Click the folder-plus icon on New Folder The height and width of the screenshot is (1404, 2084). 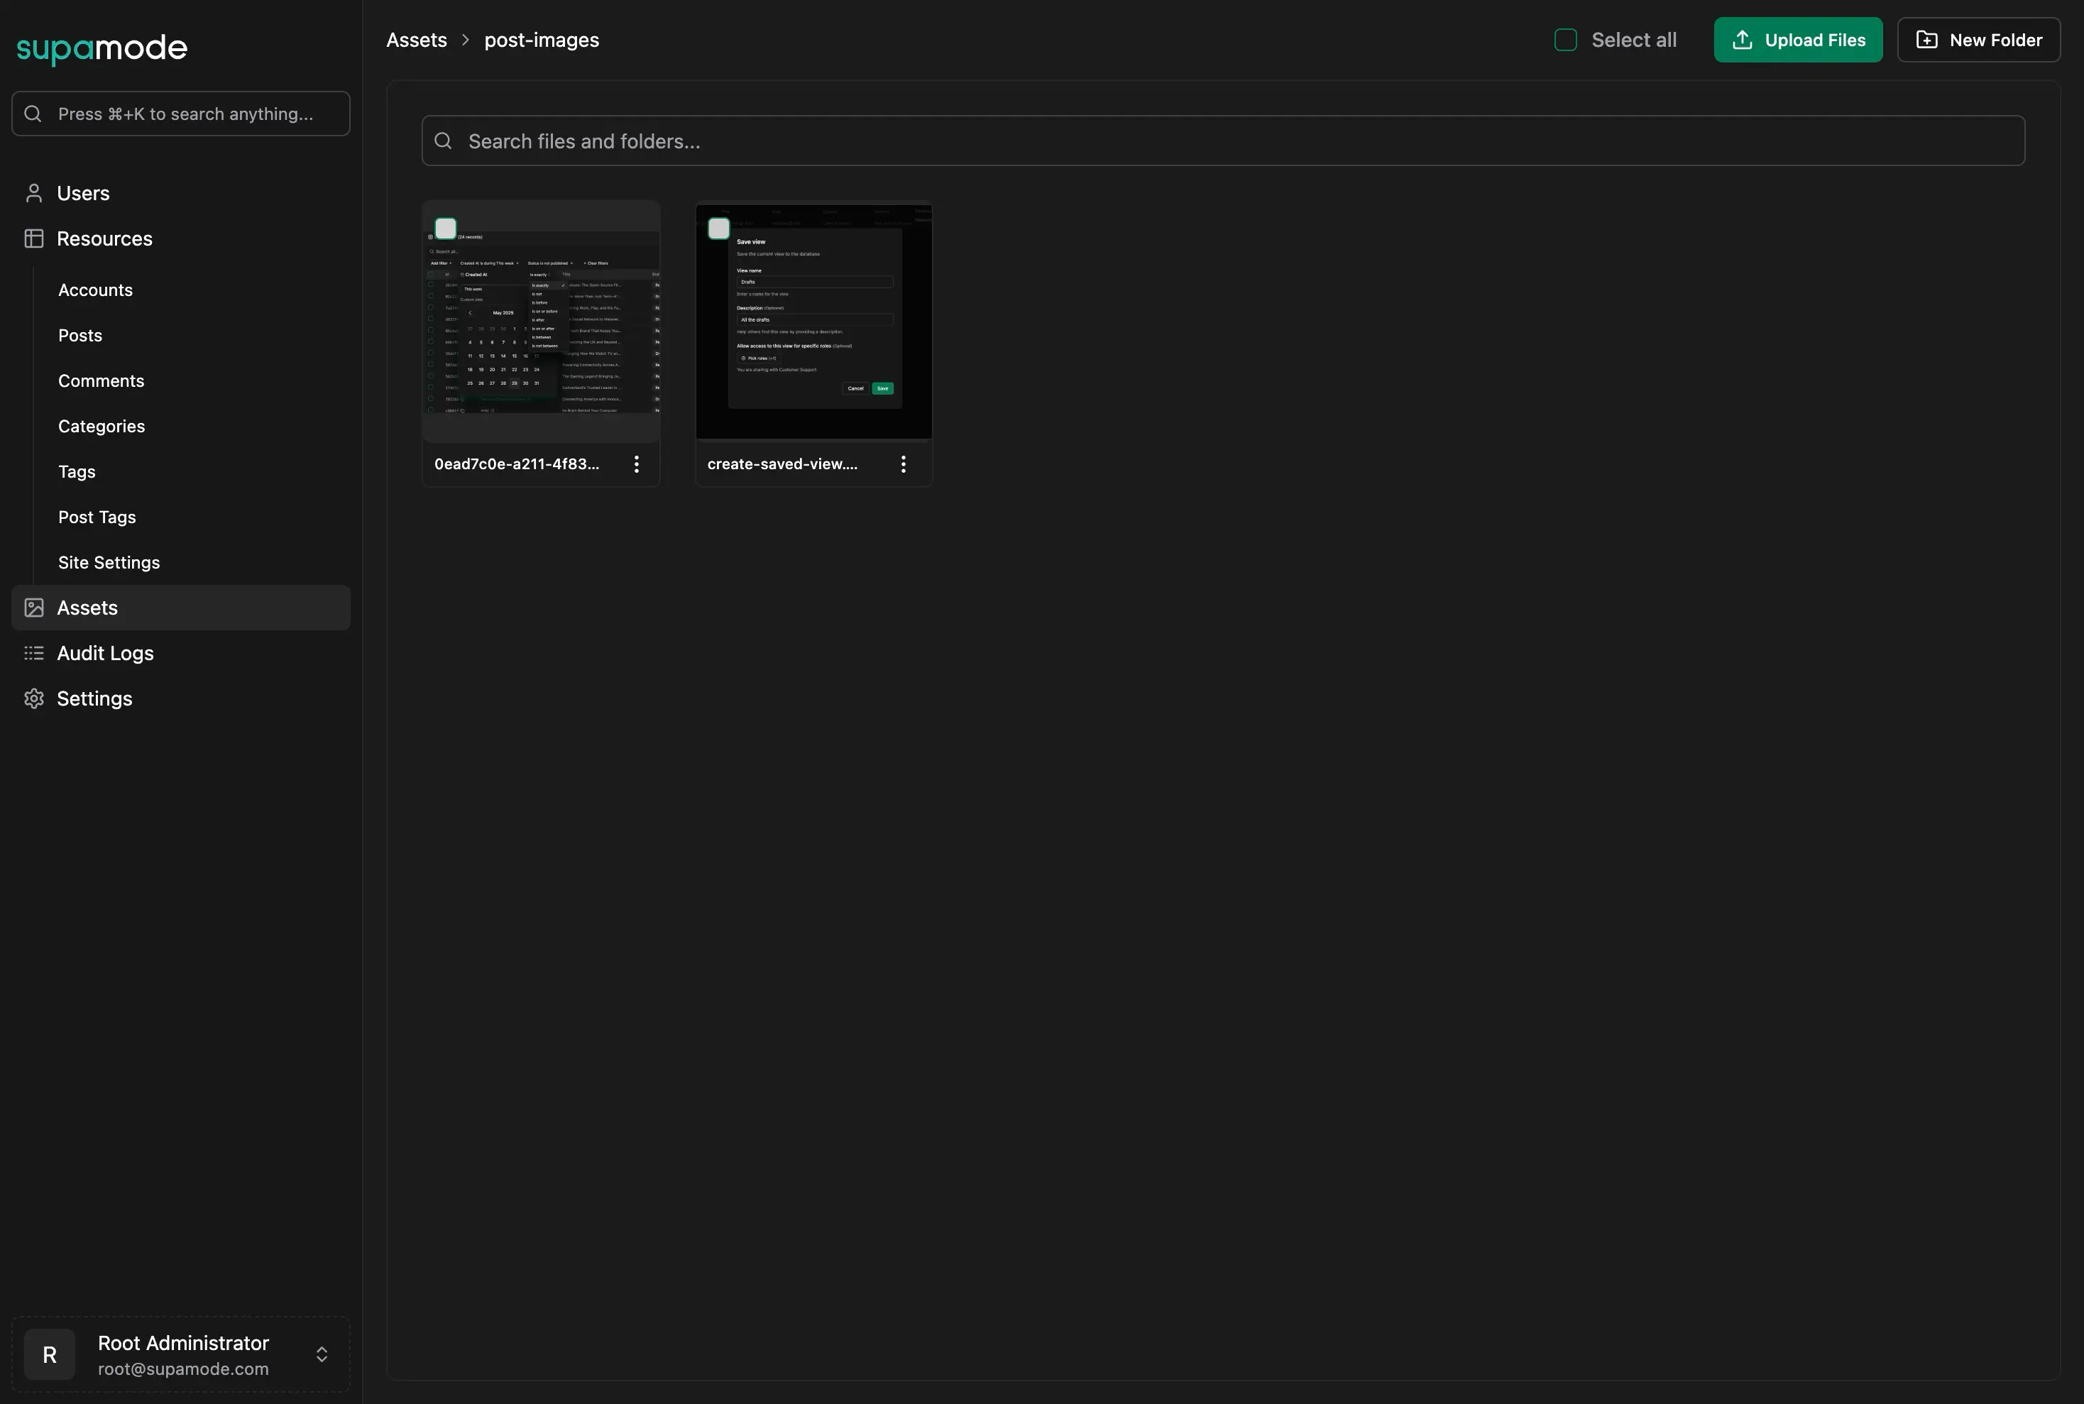coord(1926,40)
